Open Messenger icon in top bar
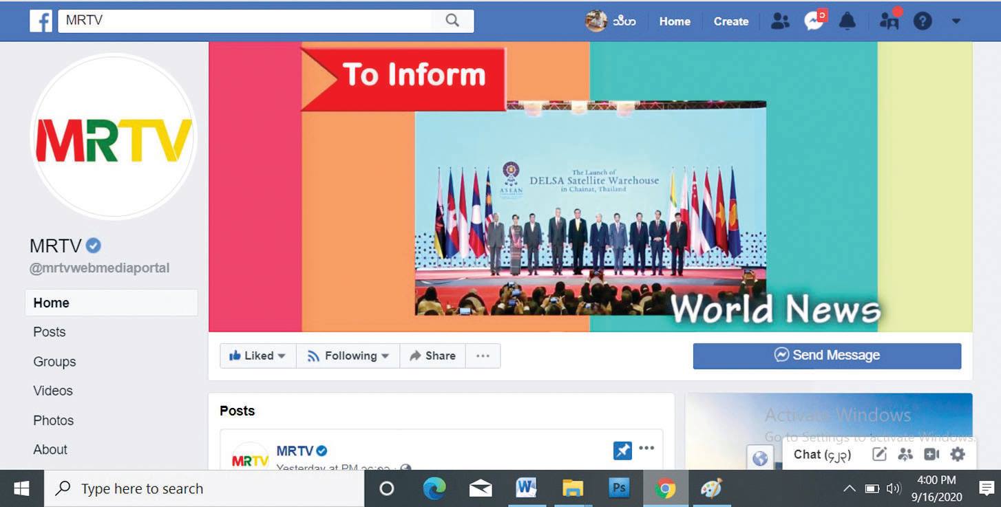This screenshot has height=507, width=1001. tap(814, 21)
